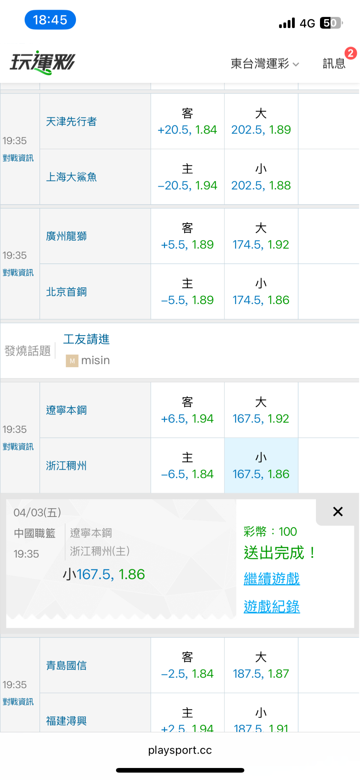
Task: Tap the 18:45 status bar time pill
Action: (50, 20)
